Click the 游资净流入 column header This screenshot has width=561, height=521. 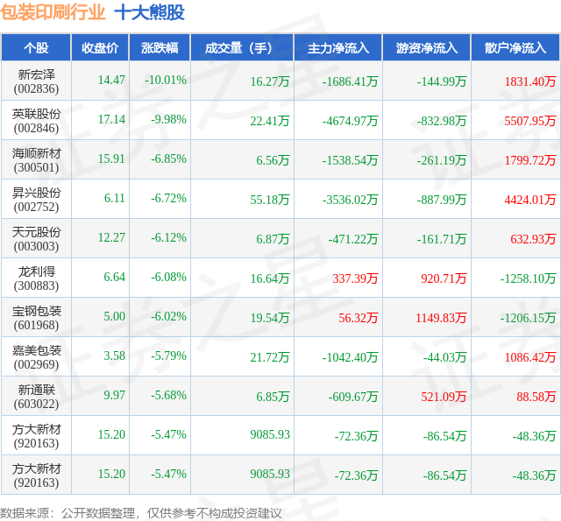point(427,48)
